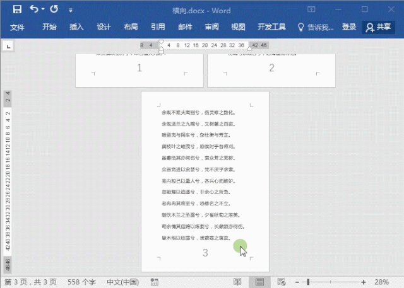Click the zoom slider handle
Viewport: 404px width, 288px height.
pyautogui.click(x=308, y=282)
